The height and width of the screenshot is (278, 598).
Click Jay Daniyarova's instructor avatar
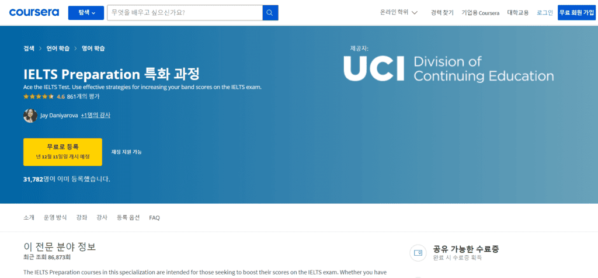point(30,116)
